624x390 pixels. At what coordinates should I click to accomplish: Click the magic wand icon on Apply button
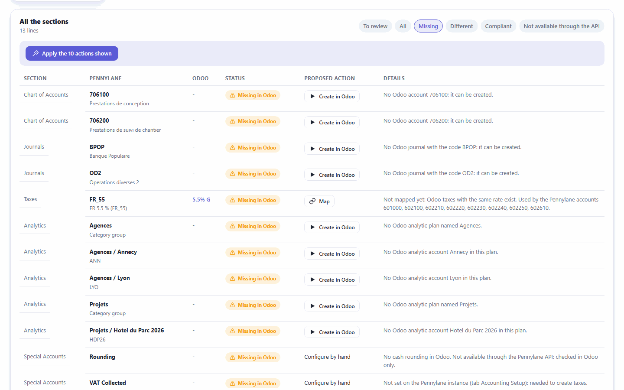click(36, 53)
